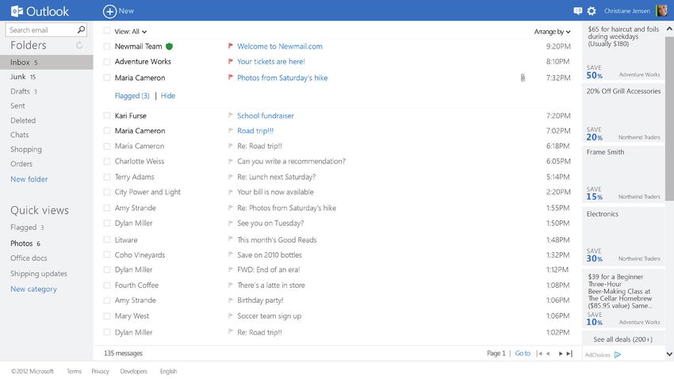The height and width of the screenshot is (379, 674).
Task: Hide the flagged messages section
Action: tap(167, 96)
